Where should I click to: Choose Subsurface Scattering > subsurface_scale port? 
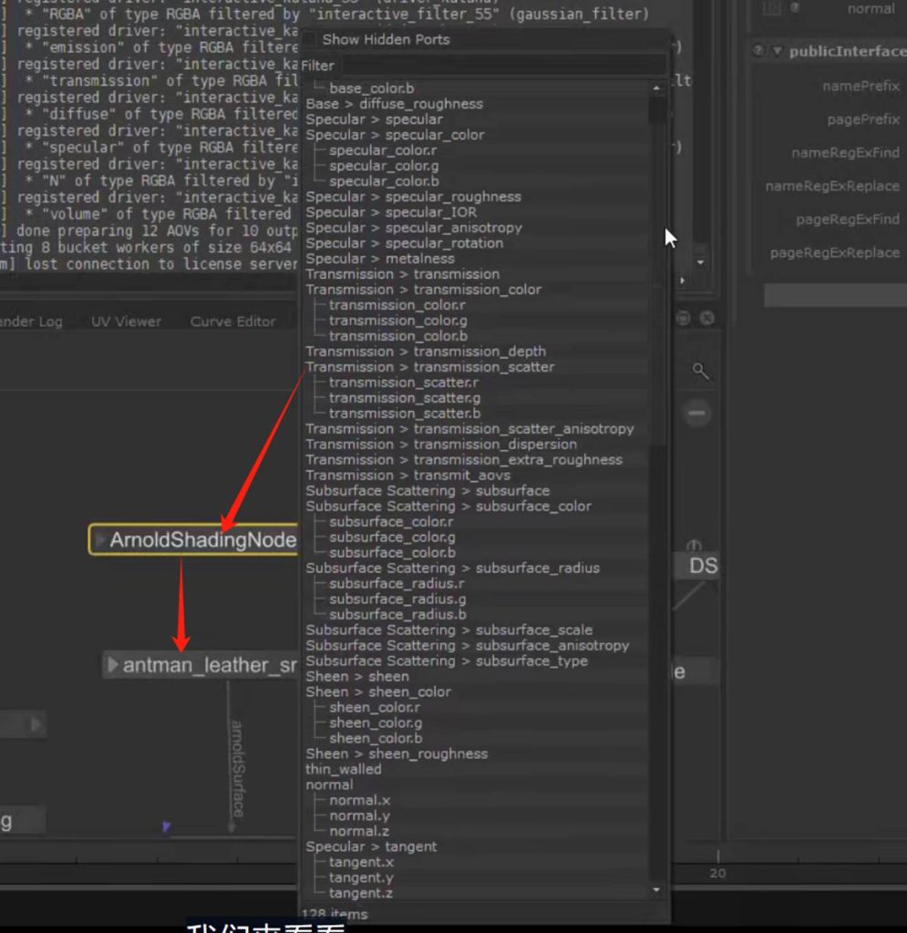[x=448, y=630]
